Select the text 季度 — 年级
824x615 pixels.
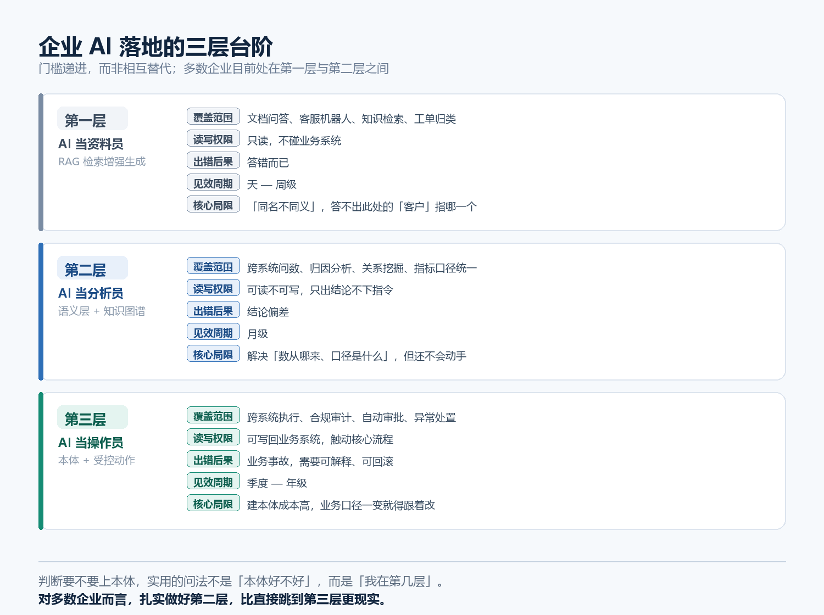click(277, 483)
